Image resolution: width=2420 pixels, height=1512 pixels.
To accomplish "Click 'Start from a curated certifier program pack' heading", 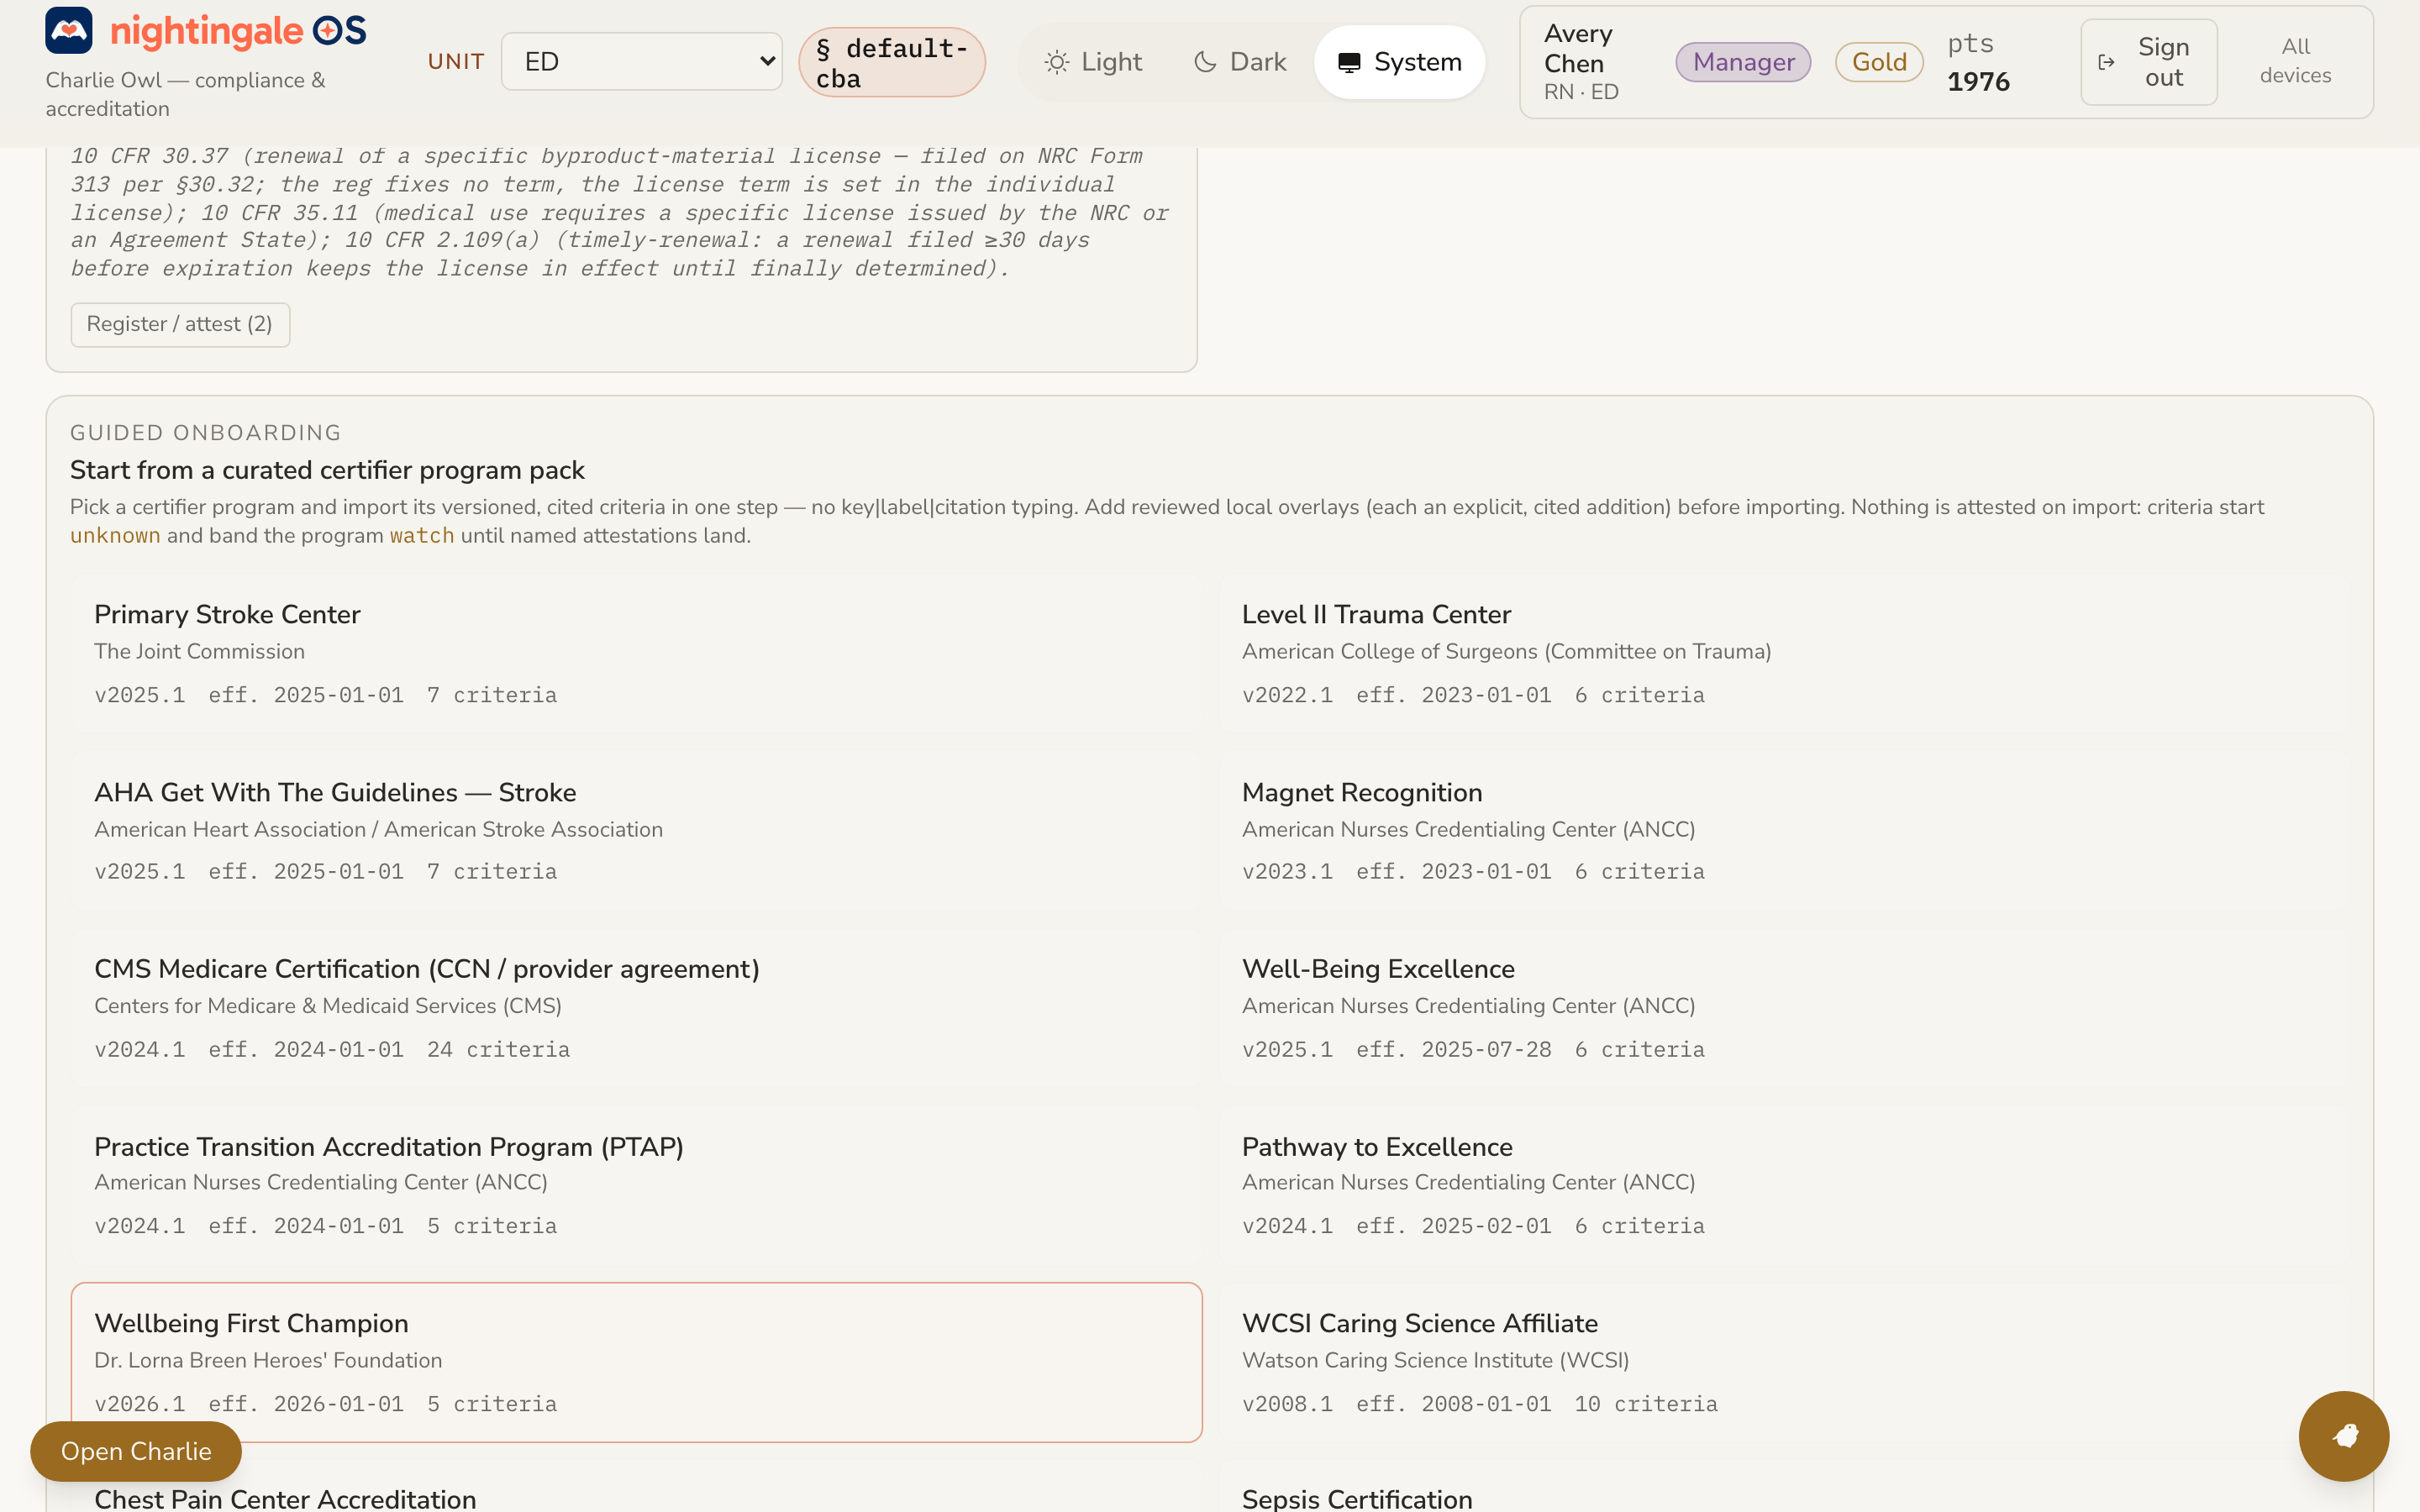I will (x=327, y=470).
